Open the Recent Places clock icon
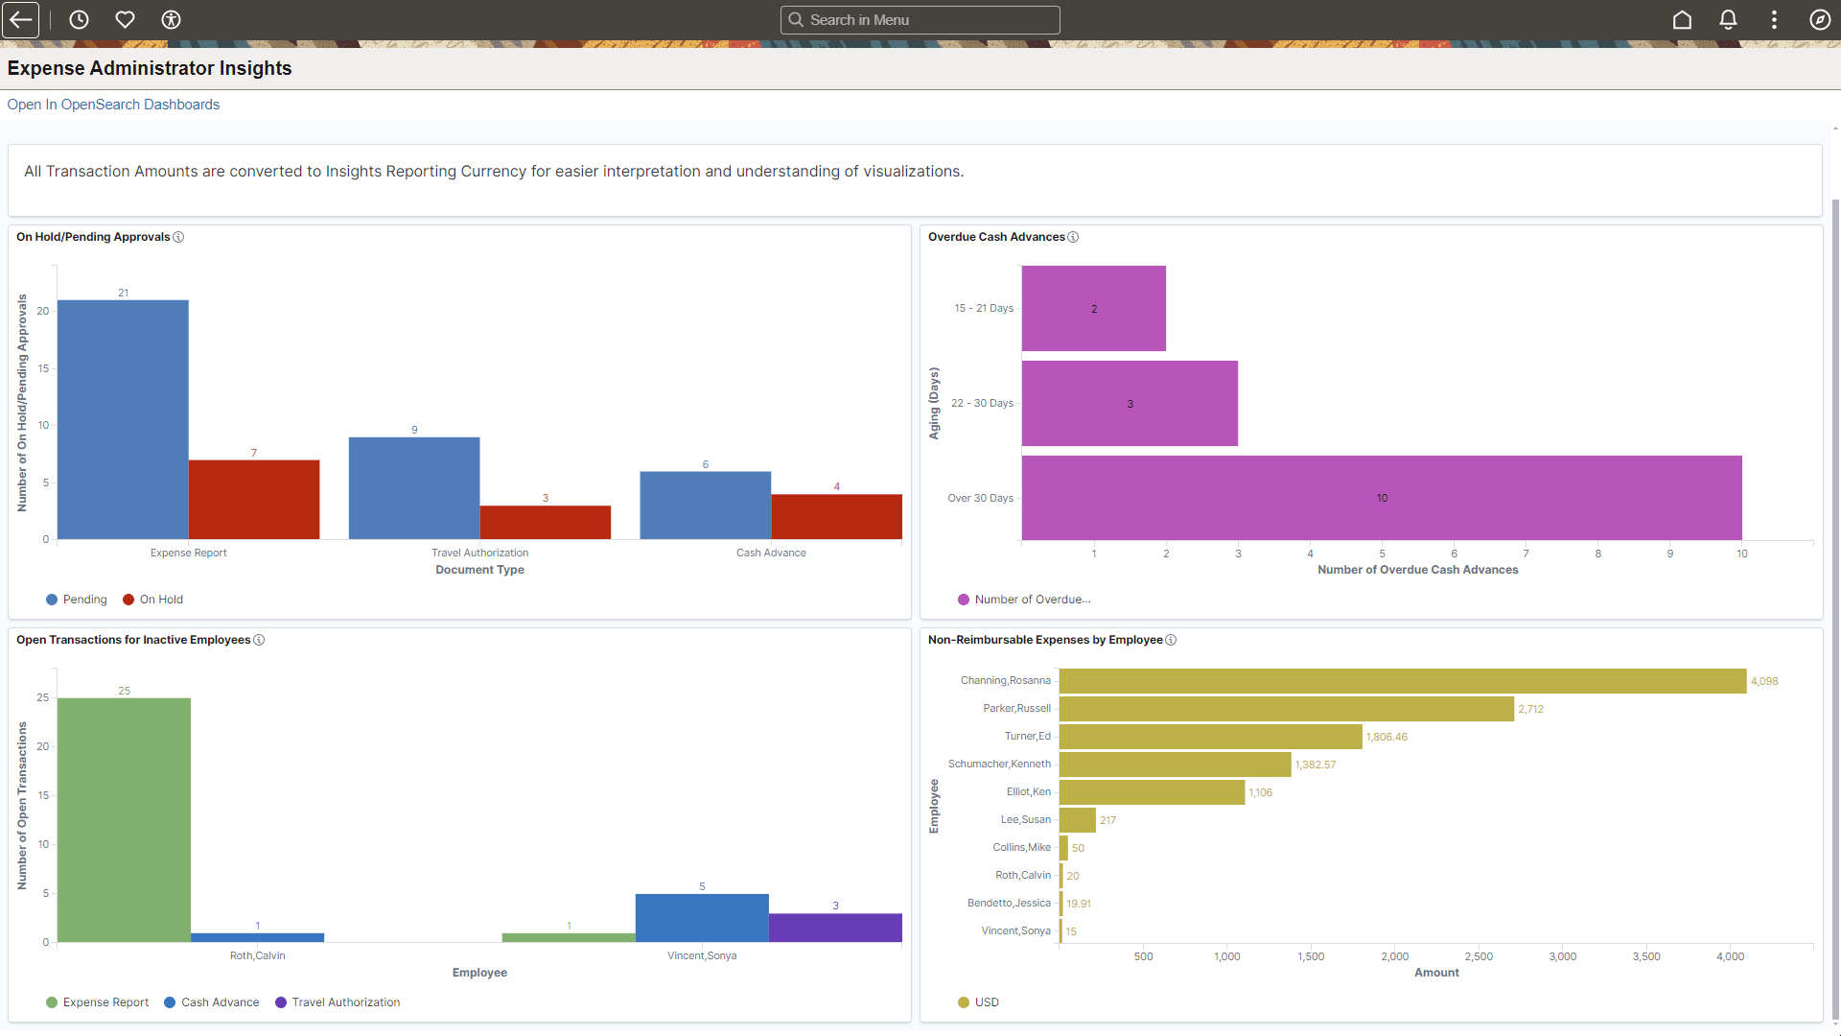 [x=79, y=19]
